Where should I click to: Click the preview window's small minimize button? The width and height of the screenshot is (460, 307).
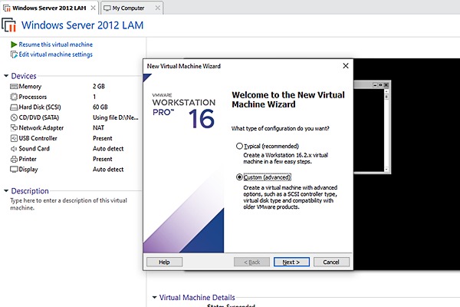pos(375,85)
